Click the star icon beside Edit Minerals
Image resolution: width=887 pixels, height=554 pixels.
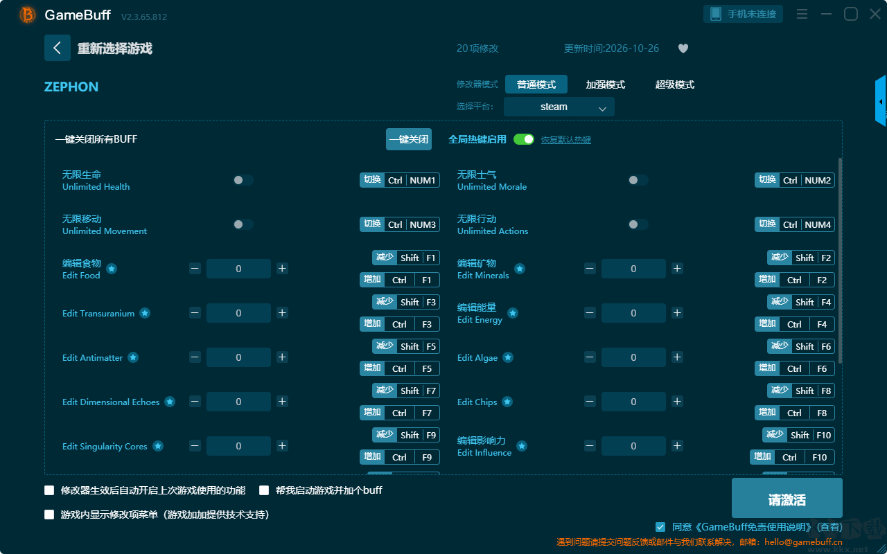519,269
